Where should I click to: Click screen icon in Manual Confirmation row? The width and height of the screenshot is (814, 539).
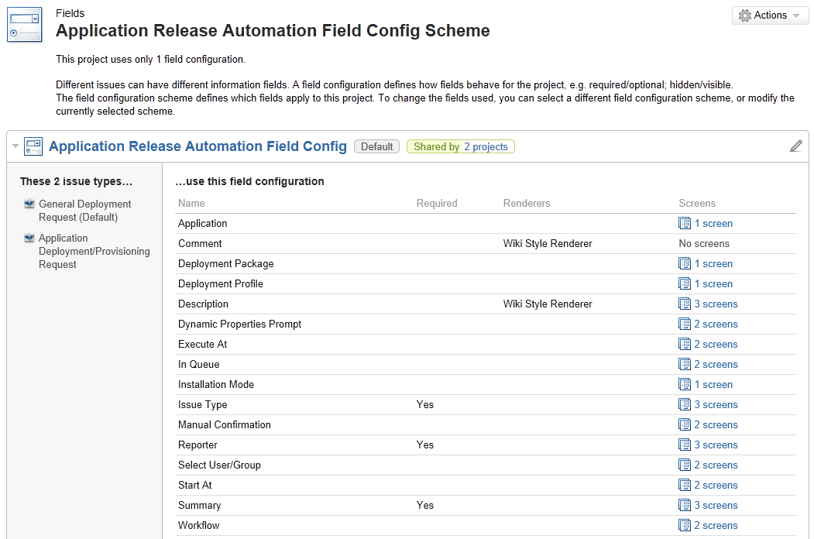pyautogui.click(x=684, y=424)
